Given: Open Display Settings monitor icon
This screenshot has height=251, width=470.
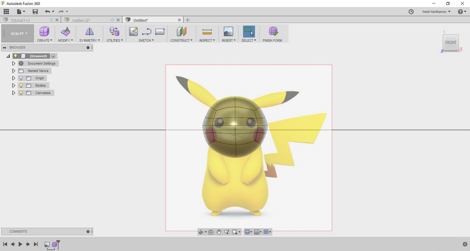Looking at the screenshot, I should tap(247, 232).
